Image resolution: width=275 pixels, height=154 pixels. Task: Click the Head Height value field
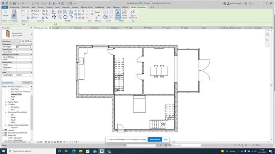(x=24, y=75)
